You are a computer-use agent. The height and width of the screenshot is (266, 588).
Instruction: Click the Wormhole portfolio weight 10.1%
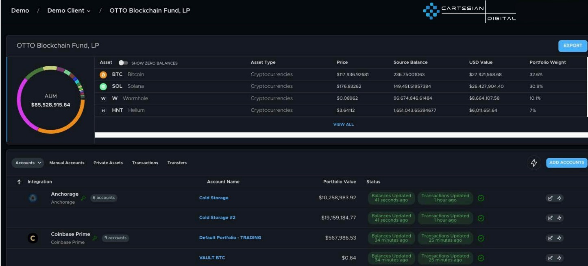coord(535,98)
